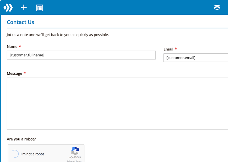The width and height of the screenshot is (228, 162).
Task: Open the stacked layers icon
Action: click(x=217, y=8)
